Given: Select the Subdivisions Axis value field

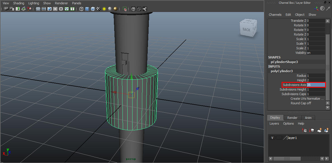Looking at the screenshot, I should click(x=316, y=85).
